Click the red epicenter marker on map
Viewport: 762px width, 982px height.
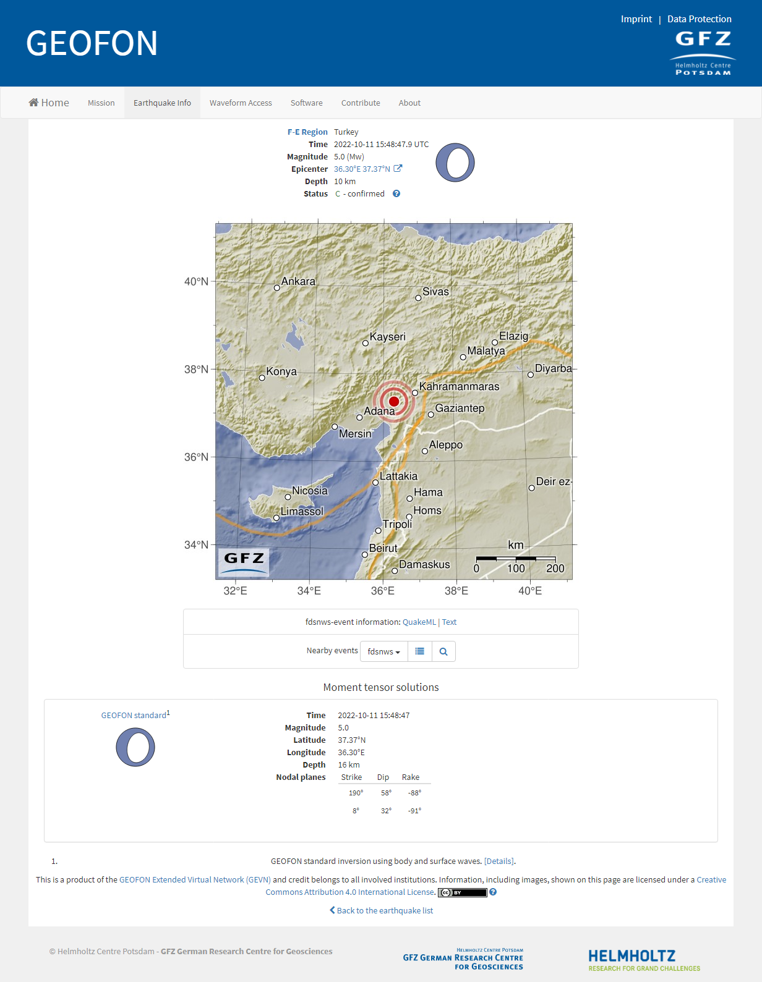click(394, 402)
